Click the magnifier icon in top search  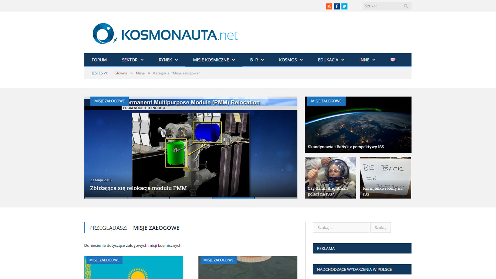tap(406, 6)
